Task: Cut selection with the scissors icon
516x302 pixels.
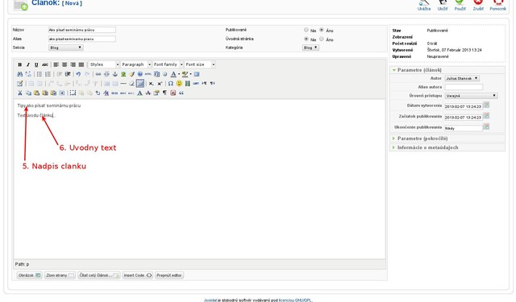Action: click(19, 93)
